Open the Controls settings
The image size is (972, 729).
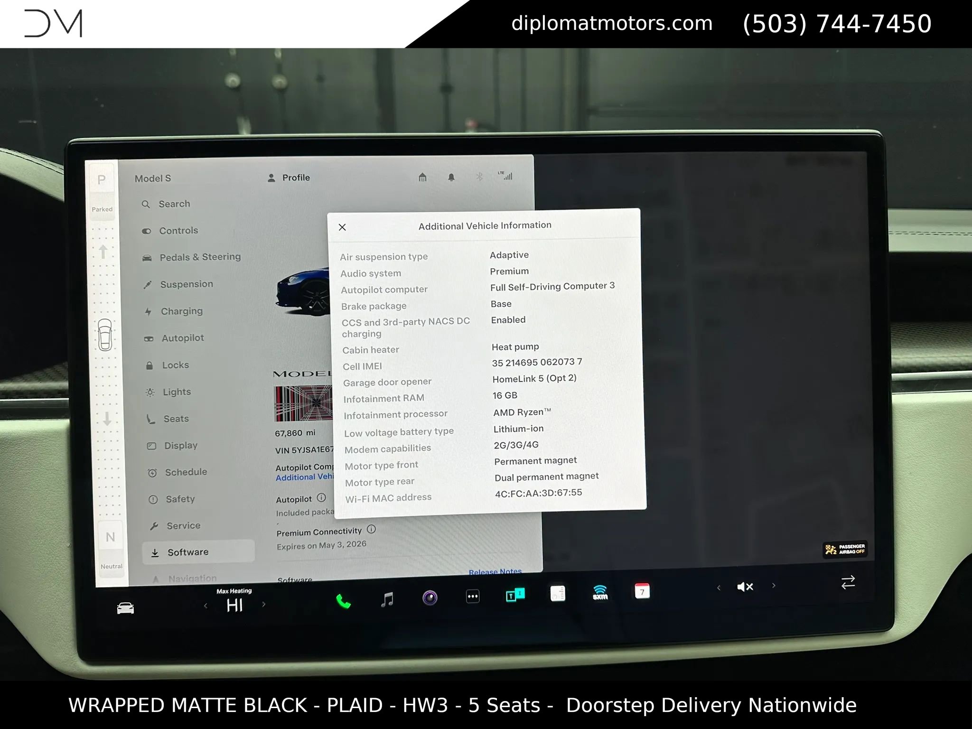tap(169, 231)
